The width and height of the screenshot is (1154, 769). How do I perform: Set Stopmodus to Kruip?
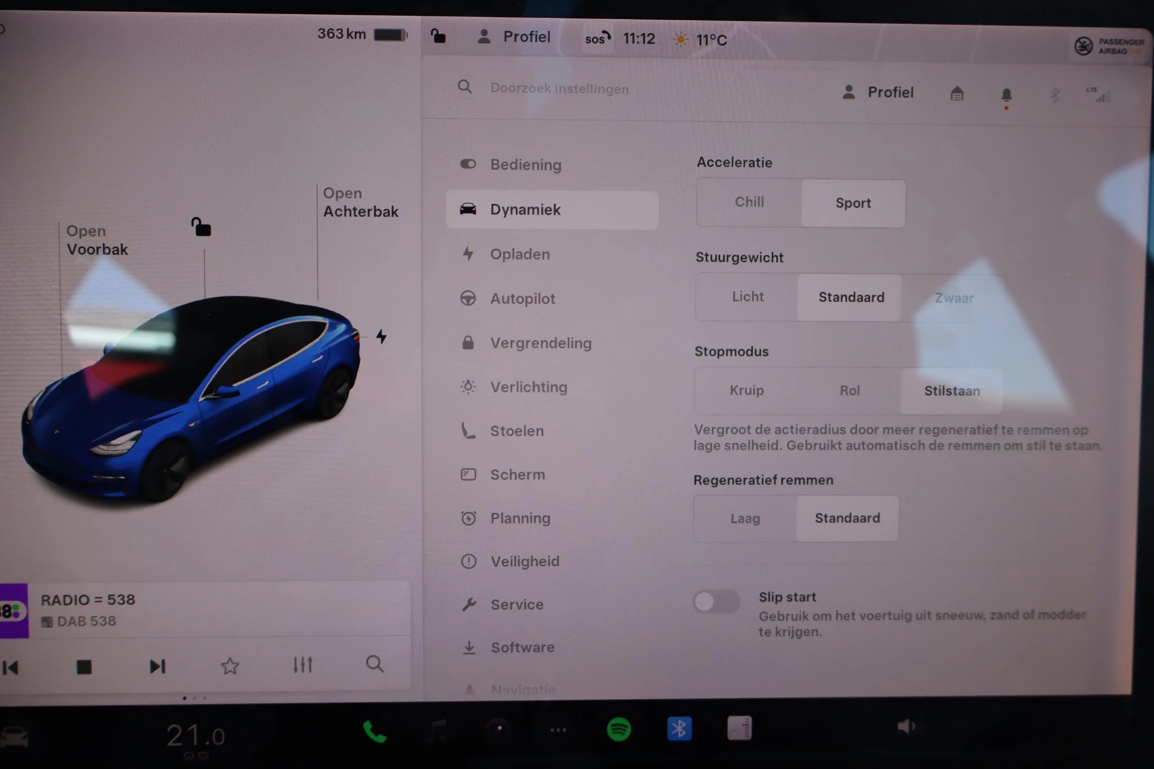pos(747,390)
